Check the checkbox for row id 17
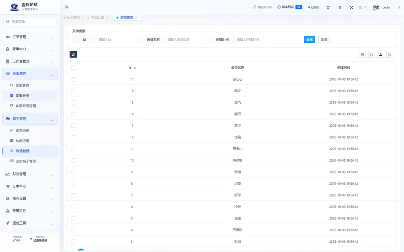 (x=73, y=79)
